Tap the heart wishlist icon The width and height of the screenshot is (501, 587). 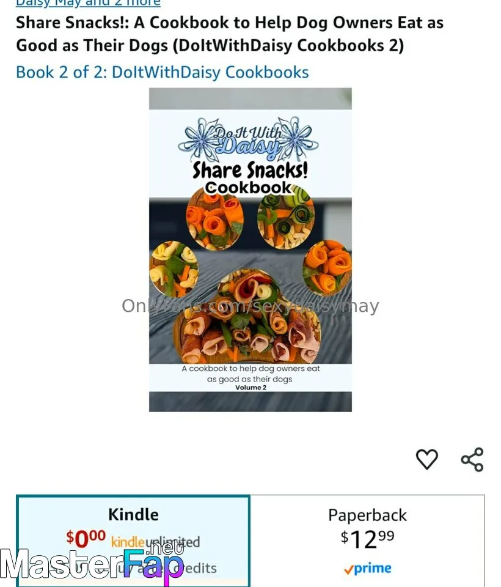[427, 459]
